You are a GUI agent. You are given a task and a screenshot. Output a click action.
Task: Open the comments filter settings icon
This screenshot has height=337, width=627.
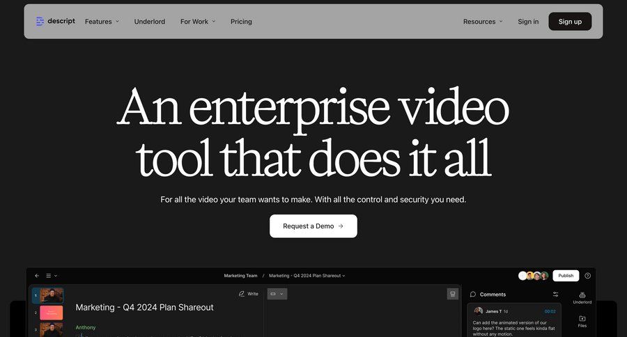(555, 295)
